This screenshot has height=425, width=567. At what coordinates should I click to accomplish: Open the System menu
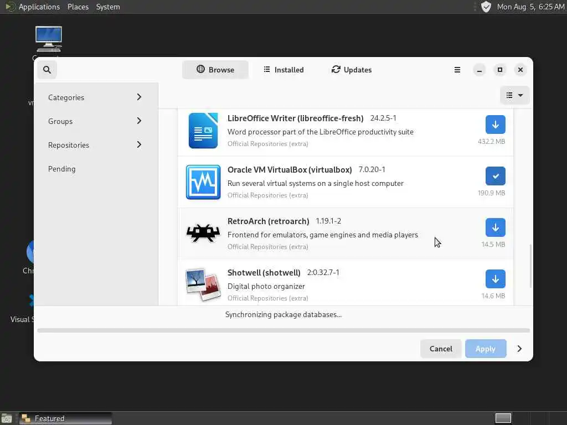click(108, 7)
